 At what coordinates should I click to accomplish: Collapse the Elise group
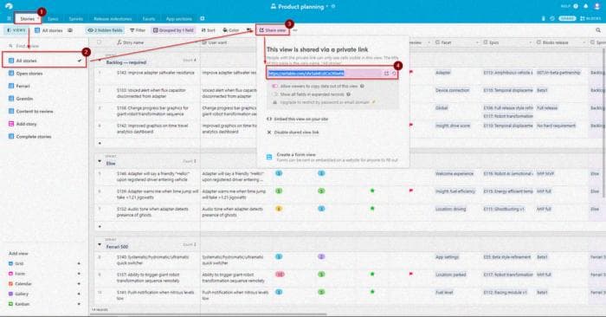pos(100,161)
